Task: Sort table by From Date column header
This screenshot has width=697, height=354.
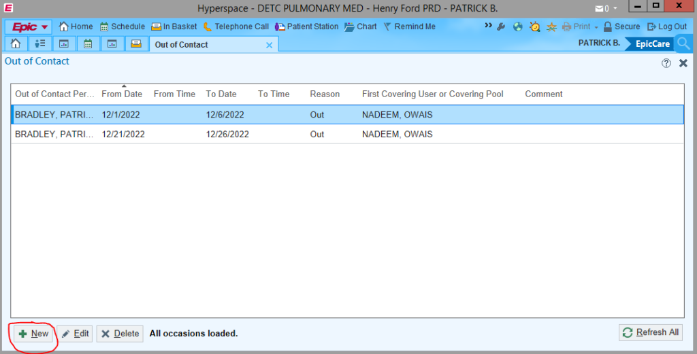Action: point(122,94)
